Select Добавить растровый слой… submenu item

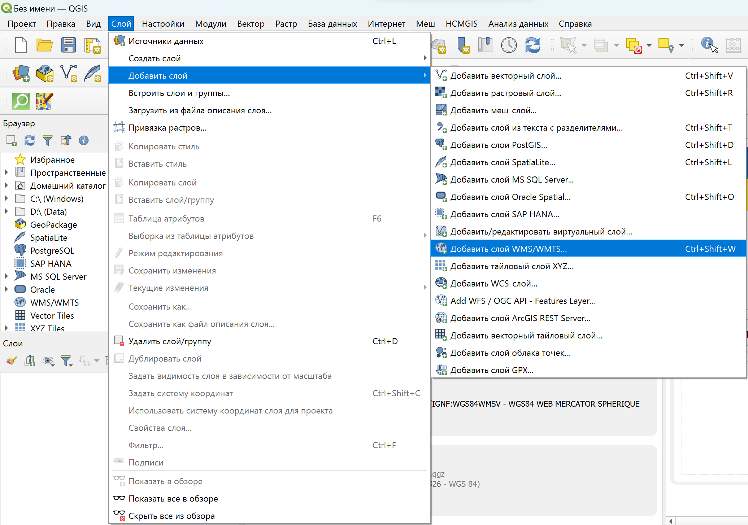[588, 93]
